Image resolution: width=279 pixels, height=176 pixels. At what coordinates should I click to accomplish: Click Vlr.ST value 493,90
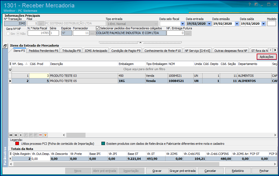(156, 159)
